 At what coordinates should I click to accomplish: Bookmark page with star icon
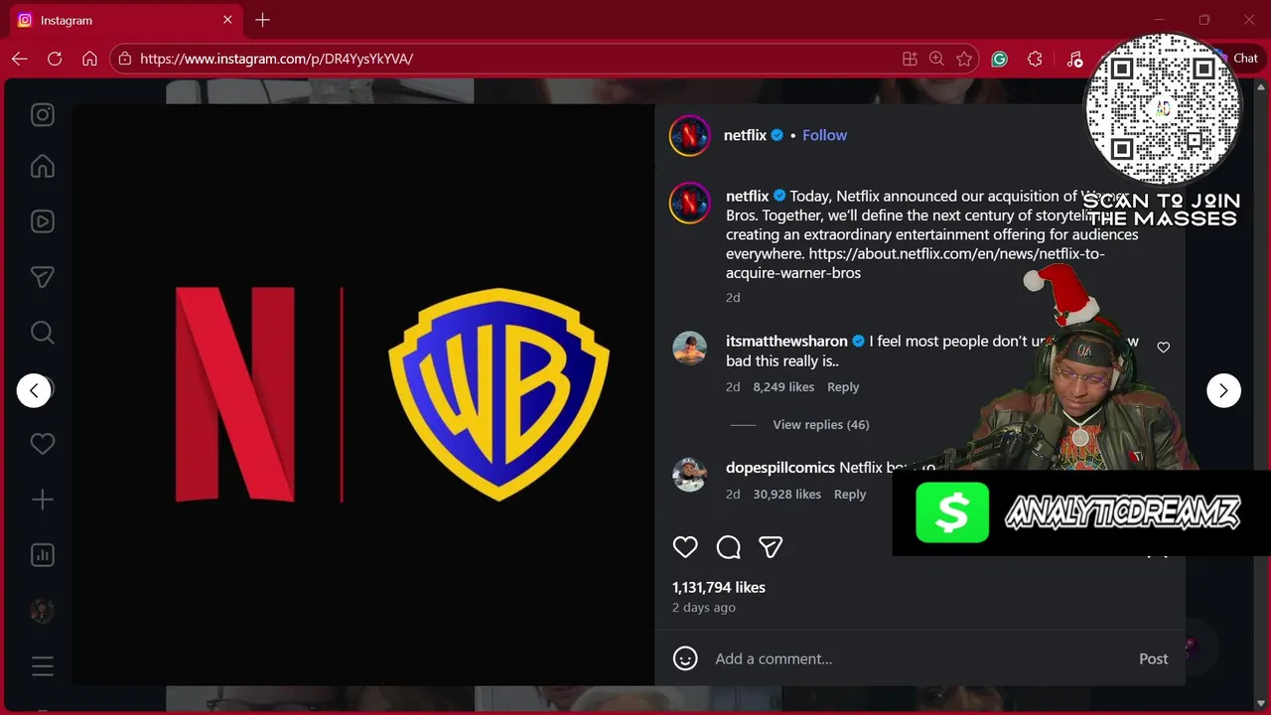964,59
